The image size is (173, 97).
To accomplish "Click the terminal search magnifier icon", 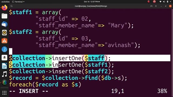I will (x=11, y=6).
